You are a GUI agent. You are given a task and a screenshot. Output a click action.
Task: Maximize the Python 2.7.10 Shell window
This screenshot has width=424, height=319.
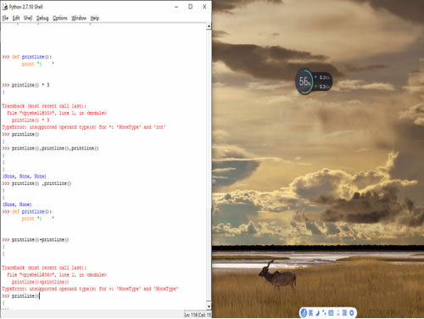coord(190,7)
